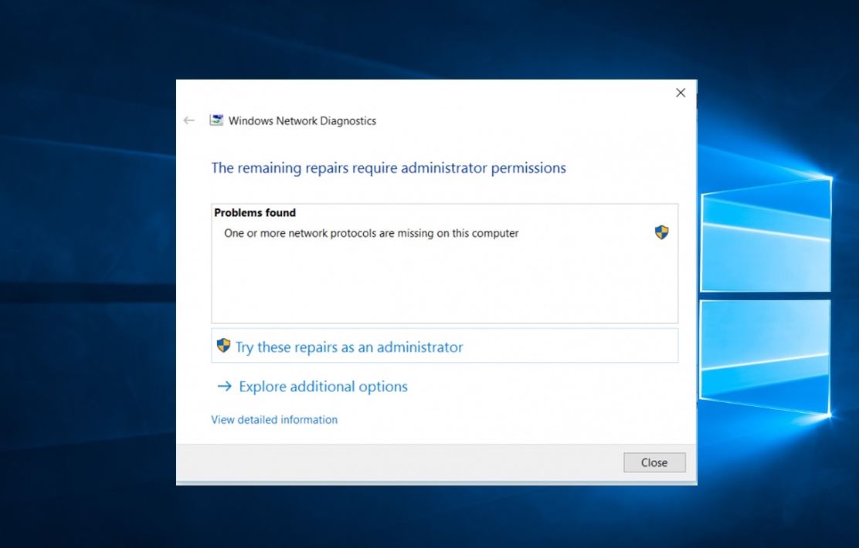The height and width of the screenshot is (548, 859).
Task: Click the shield icon beside the missing protocols problem
Action: 661,232
